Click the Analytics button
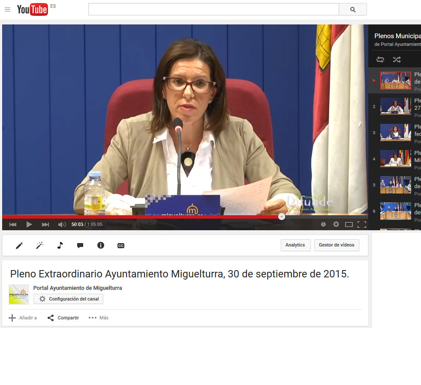The height and width of the screenshot is (385, 421). (x=295, y=245)
